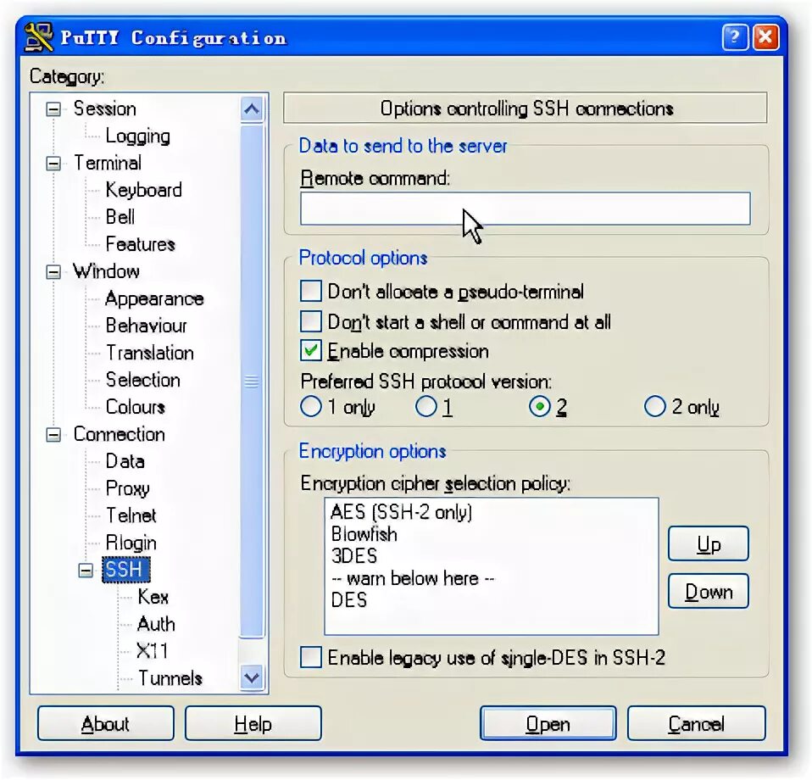The image size is (812, 780).
Task: Open the Translation category
Action: point(150,353)
